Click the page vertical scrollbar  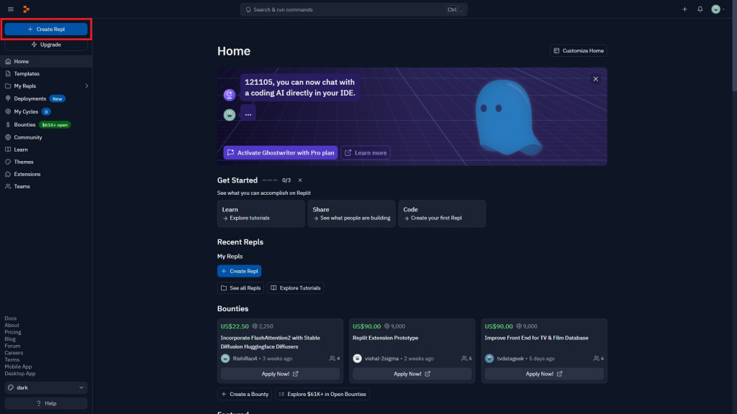pyautogui.click(x=734, y=46)
